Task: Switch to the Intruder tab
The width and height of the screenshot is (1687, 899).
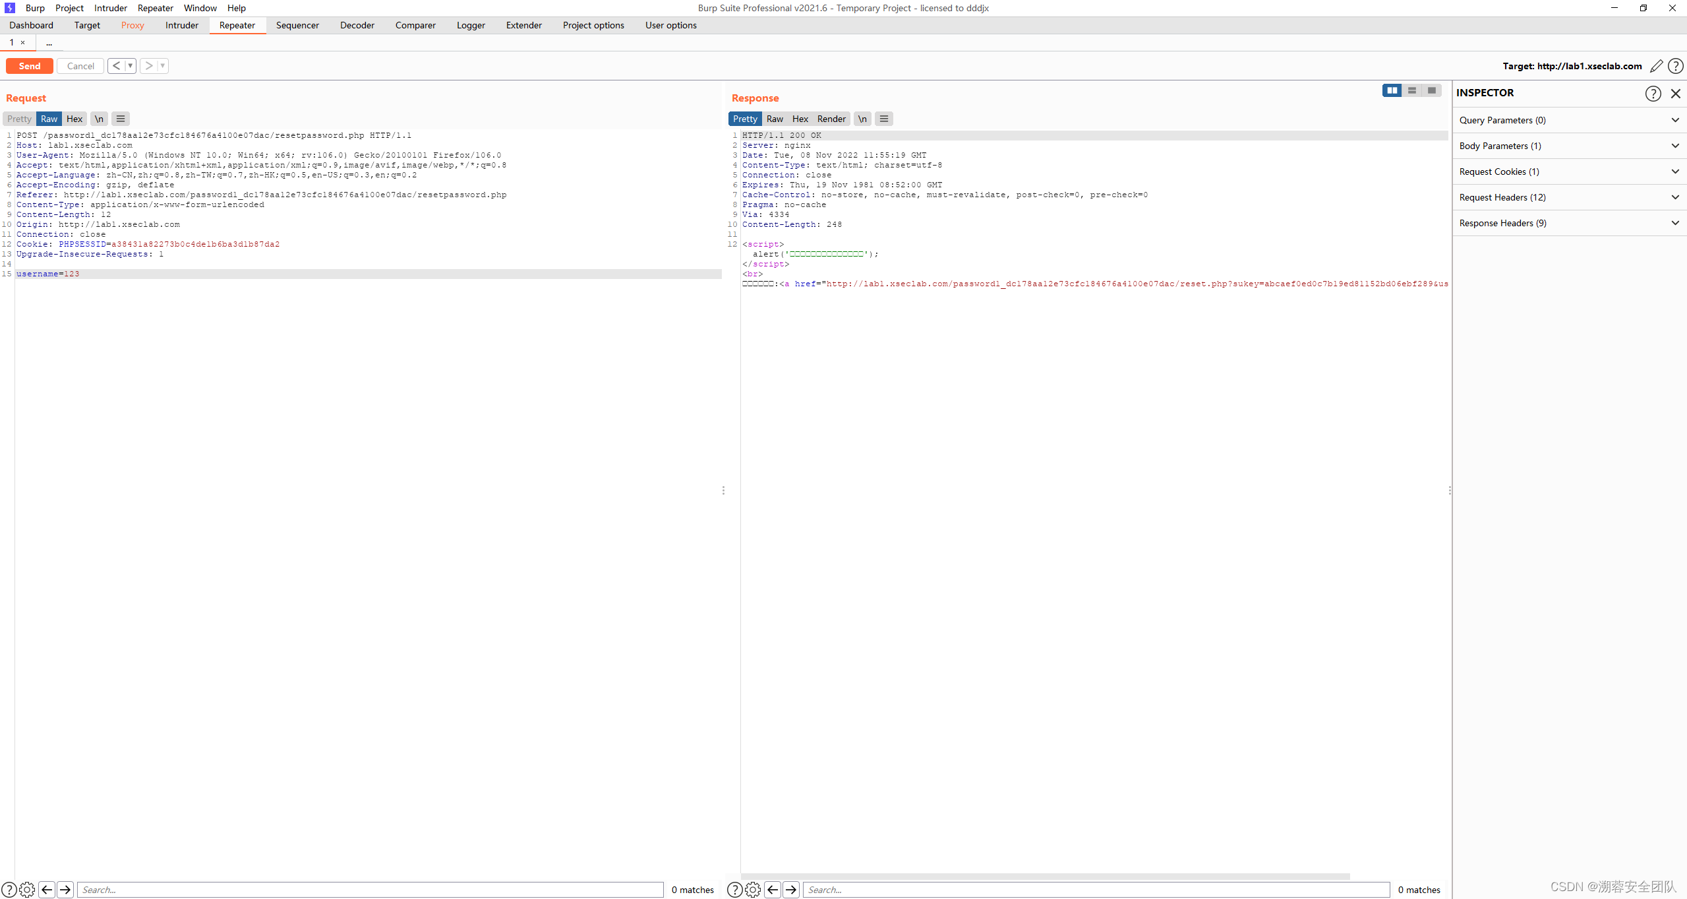Action: [x=181, y=25]
